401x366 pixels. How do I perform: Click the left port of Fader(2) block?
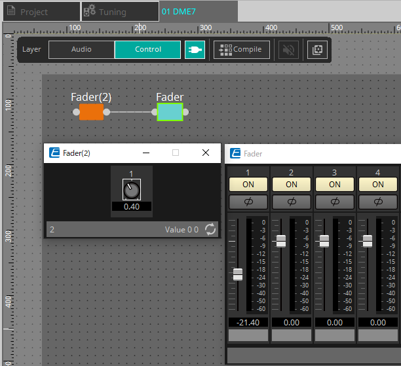point(76,112)
